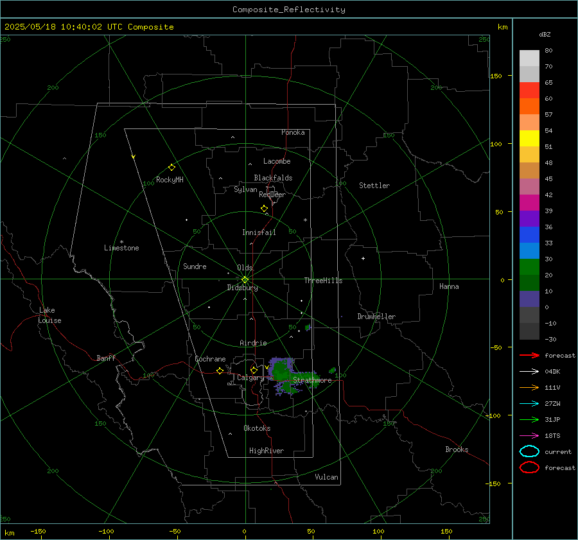The image size is (578, 540).
Task: Click the Airdrie city label
Action: tap(253, 343)
